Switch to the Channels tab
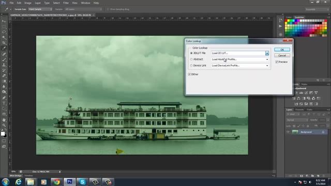Screen dimensions: 331x186 (x=299, y=110)
